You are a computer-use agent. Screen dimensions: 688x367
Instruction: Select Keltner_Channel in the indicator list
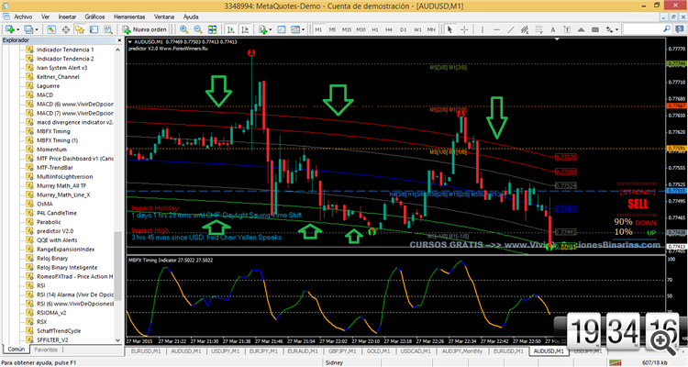[58, 77]
